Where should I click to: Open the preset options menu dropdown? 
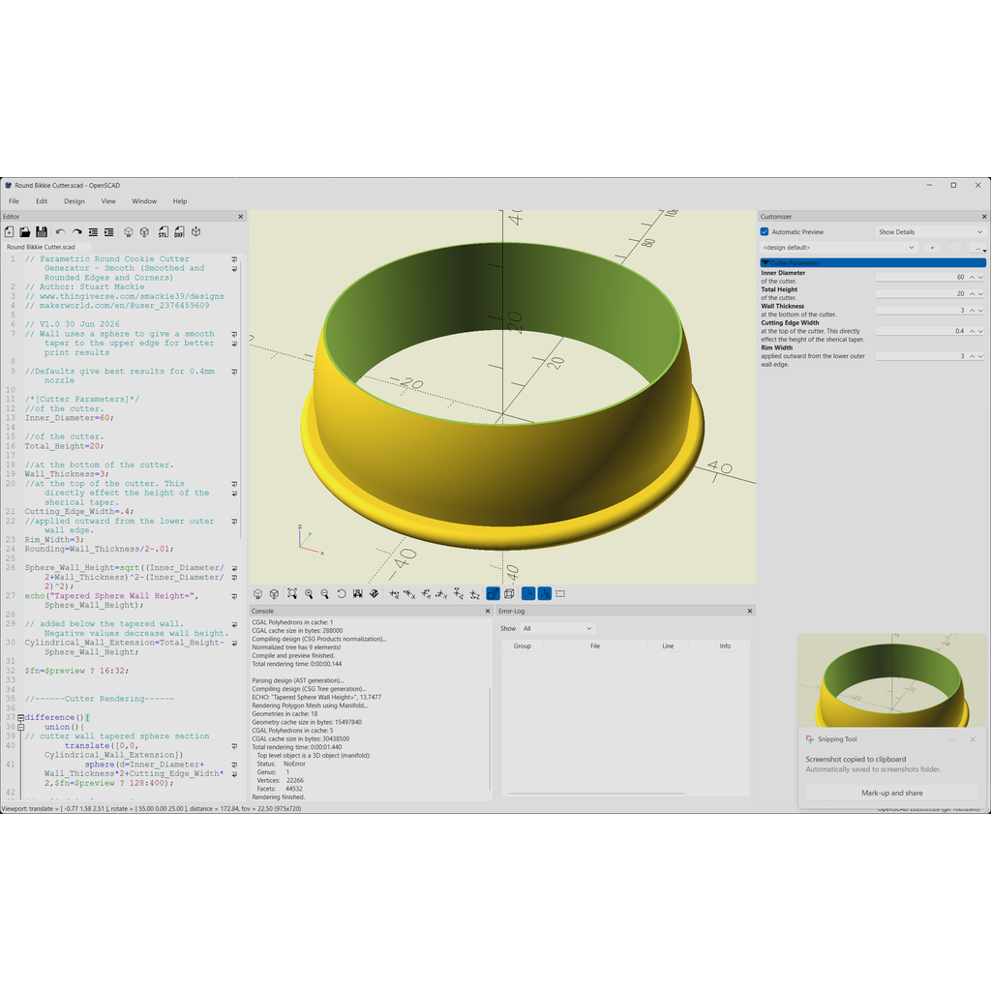click(977, 248)
